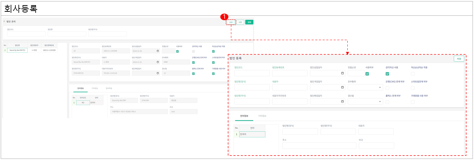
Task: Toggle 관리자산 사용 checkbox in 법인 등록 form
Action: coord(387,74)
